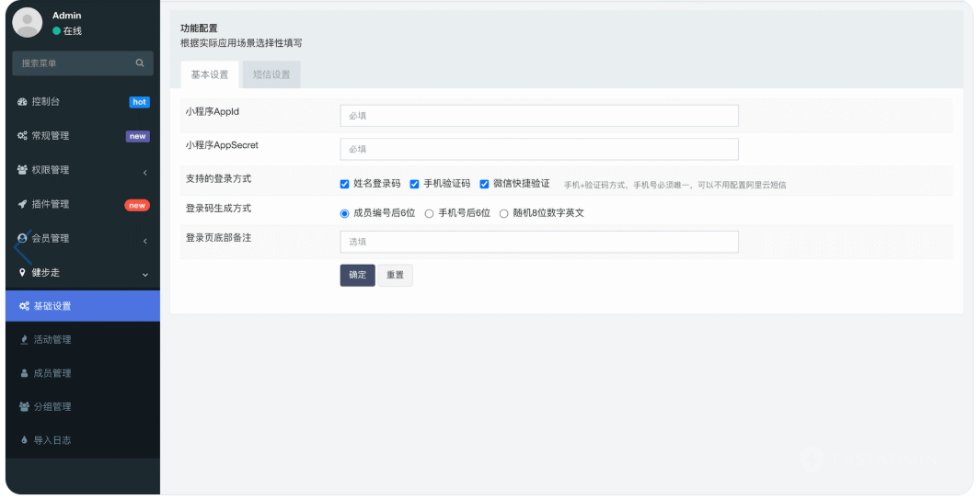The height and width of the screenshot is (499, 980).
Task: Select the 手机号后6位 radio option
Action: click(x=429, y=213)
